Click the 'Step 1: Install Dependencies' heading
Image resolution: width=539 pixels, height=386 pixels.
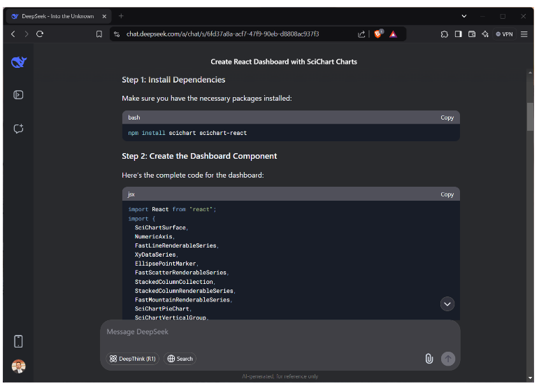pyautogui.click(x=173, y=80)
